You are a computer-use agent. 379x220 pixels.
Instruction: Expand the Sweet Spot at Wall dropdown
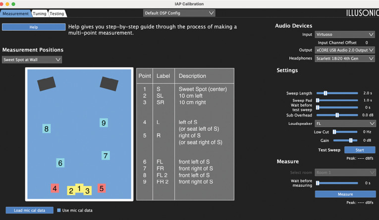coord(32,60)
